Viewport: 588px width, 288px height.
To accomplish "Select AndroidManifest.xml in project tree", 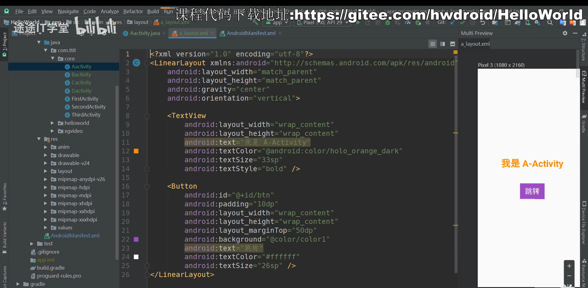I will click(x=75, y=236).
